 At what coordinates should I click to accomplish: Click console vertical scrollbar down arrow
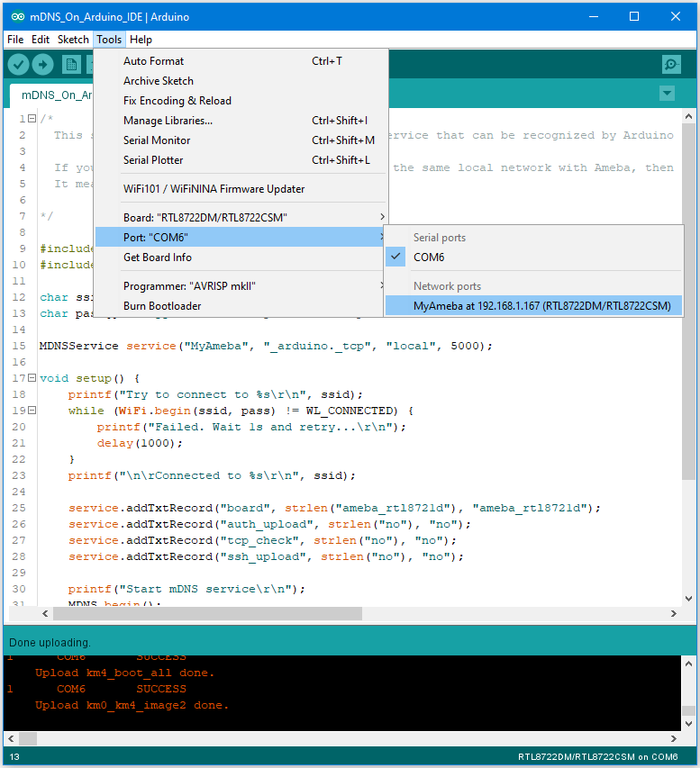(688, 723)
